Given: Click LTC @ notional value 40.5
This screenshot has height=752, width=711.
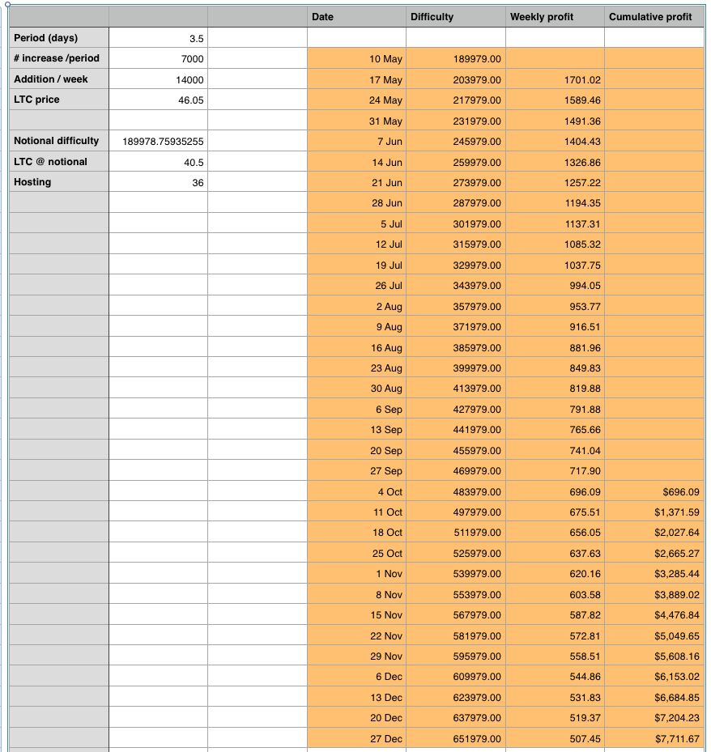Looking at the screenshot, I should coord(159,161).
